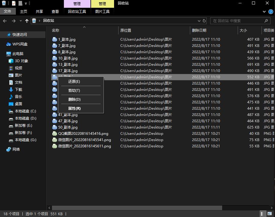
Task: Open 新加卷 (E:) drive
Action: tap(23, 126)
